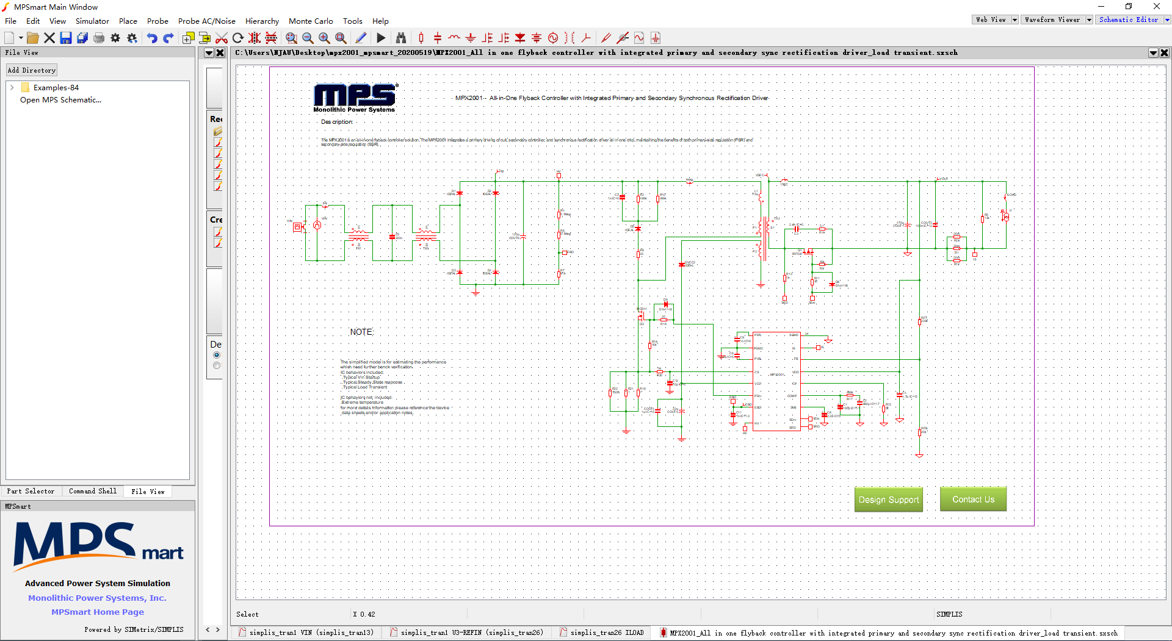
Task: Place a diode from the toolbar
Action: tap(520, 38)
